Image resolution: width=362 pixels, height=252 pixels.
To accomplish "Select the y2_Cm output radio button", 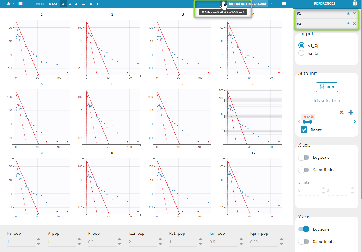I will click(x=302, y=53).
